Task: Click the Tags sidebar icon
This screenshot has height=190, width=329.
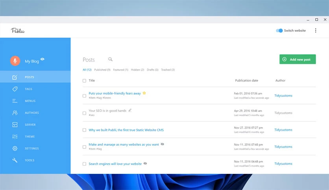Action: (x=15, y=89)
